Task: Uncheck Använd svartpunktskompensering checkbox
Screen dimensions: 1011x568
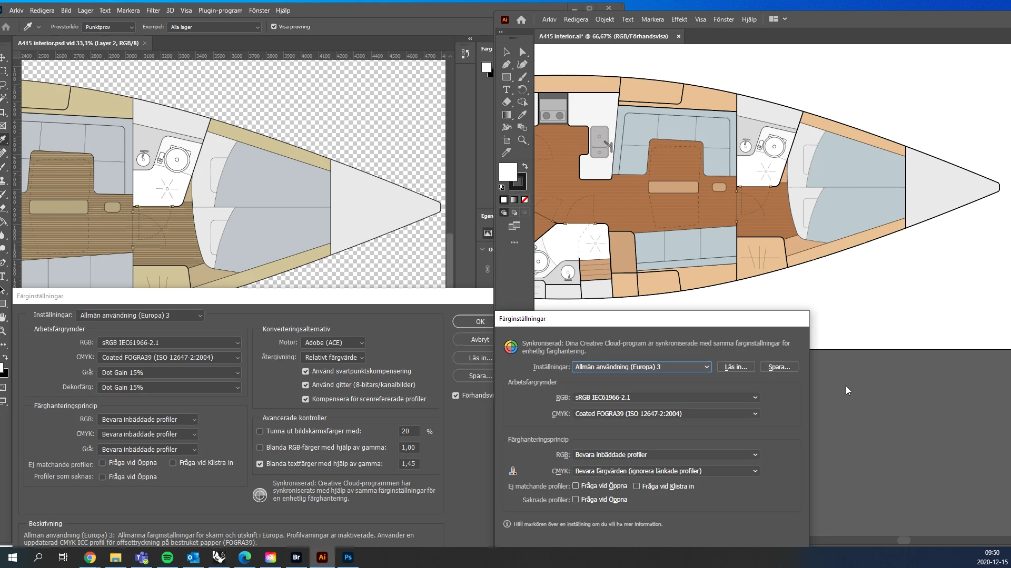Action: click(x=305, y=371)
